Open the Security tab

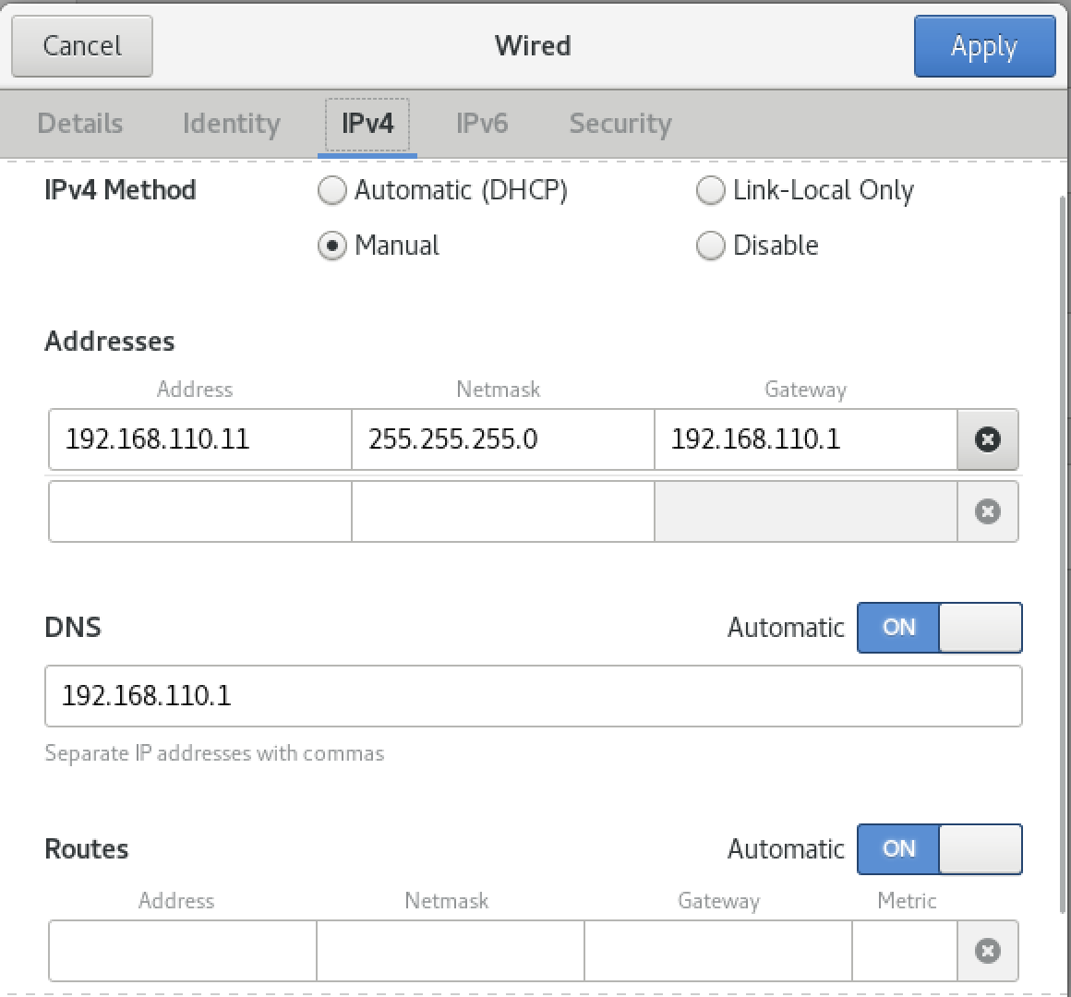620,124
